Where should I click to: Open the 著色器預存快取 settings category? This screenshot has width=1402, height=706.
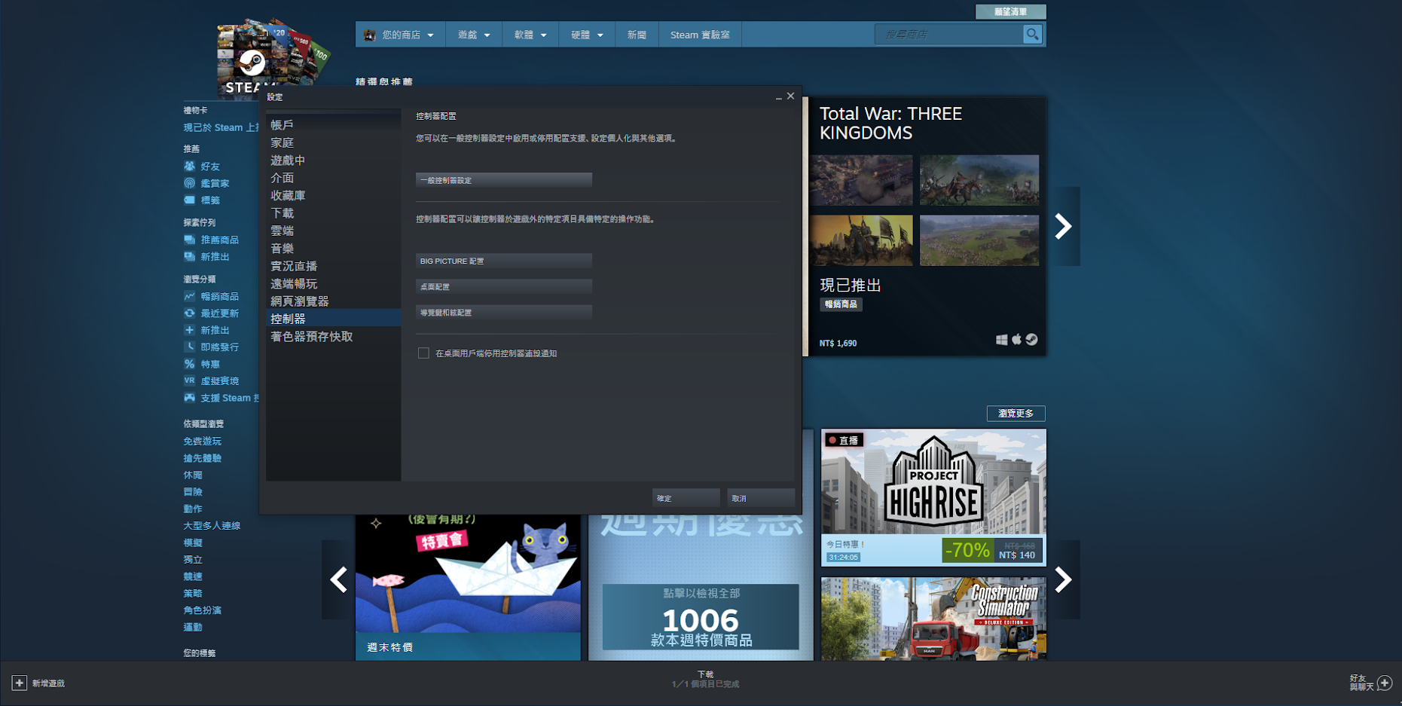pyautogui.click(x=334, y=337)
